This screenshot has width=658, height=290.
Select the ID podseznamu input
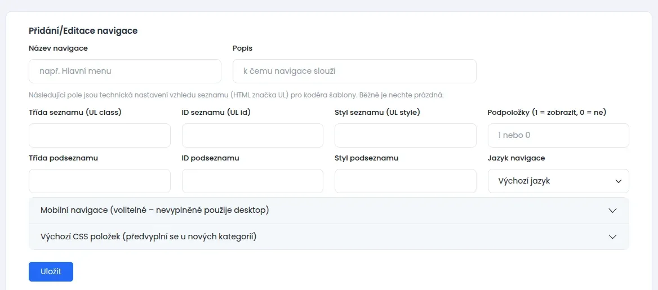pos(252,181)
